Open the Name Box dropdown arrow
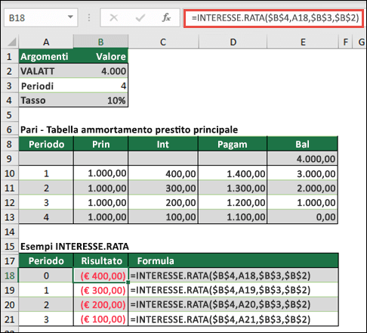Image resolution: width=367 pixels, height=333 pixels. click(x=70, y=17)
